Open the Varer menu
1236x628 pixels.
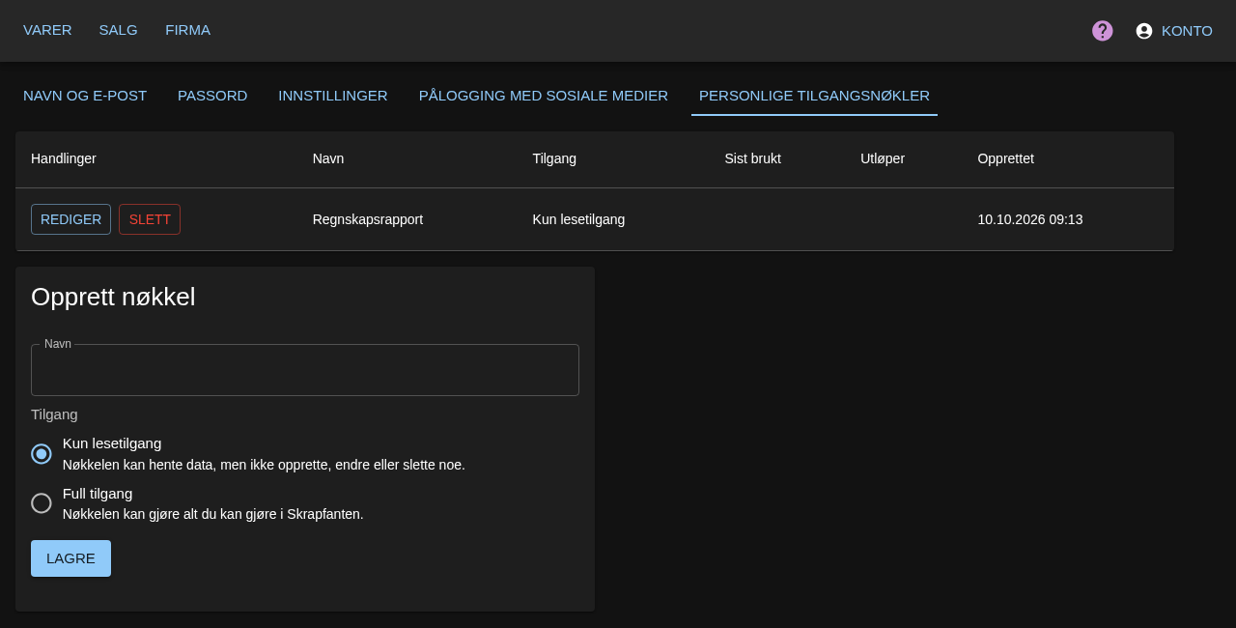click(x=47, y=30)
